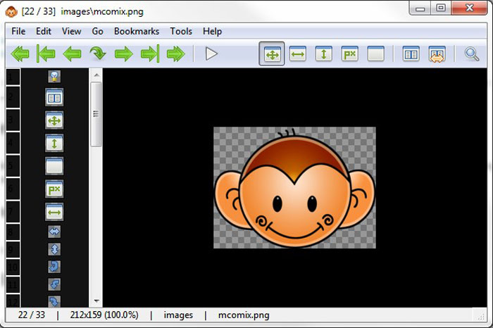Jump to first page with bar-arrow icon
This screenshot has width=493, height=328.
point(46,53)
